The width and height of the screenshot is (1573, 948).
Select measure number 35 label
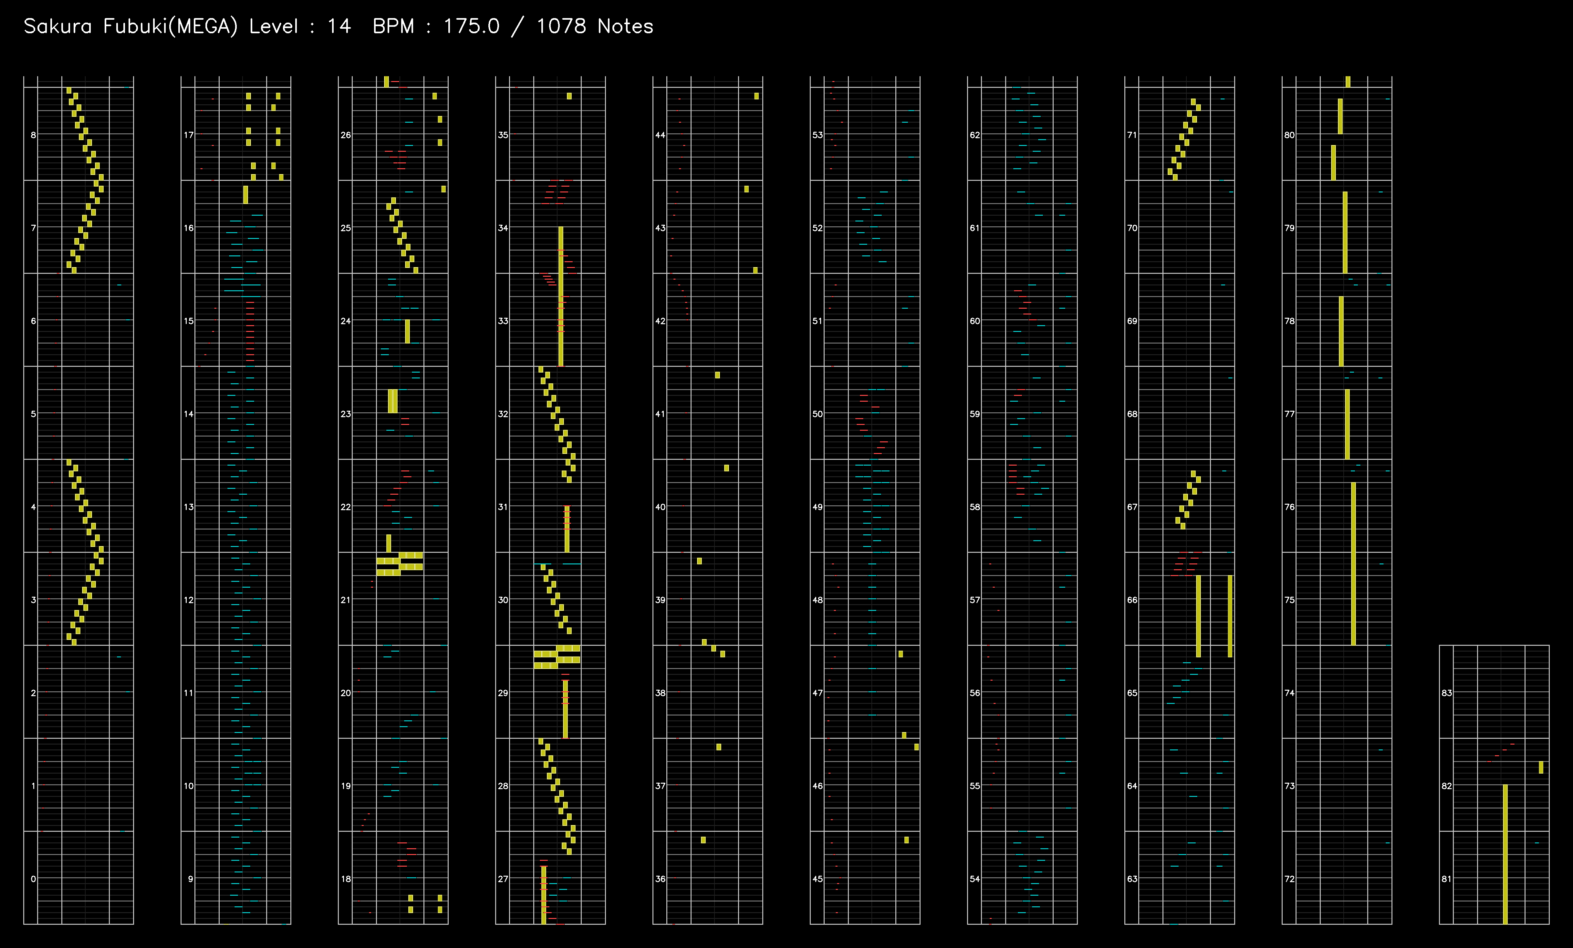503,135
